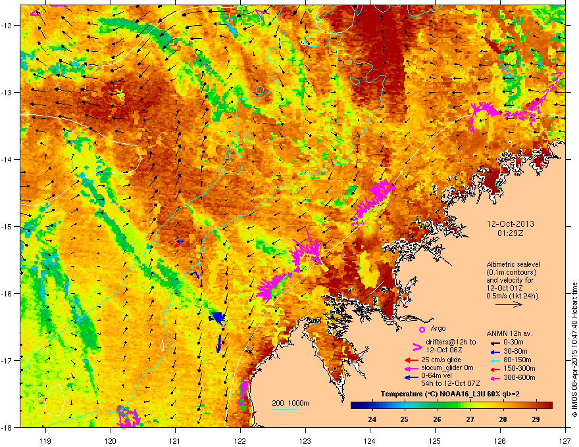The image size is (579, 447).
Task: Click the latitude axis label -15
Action: tap(7, 226)
